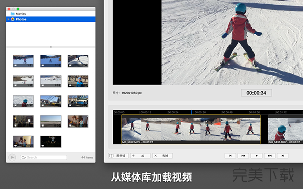Click the 00:01:12 mark on the timeline ruler
Screen dimensions: 303x189
pos(281,112)
